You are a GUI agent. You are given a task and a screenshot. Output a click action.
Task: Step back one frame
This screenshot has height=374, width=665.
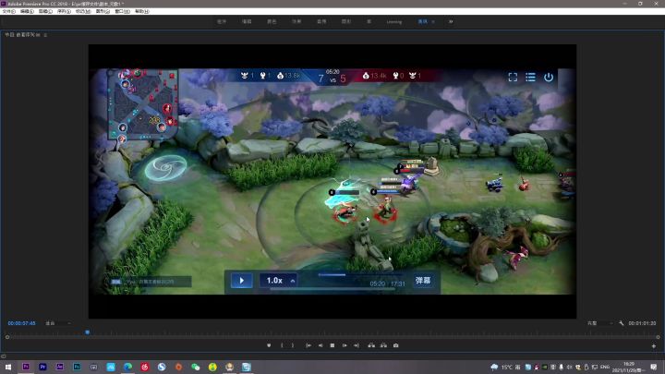(320, 345)
